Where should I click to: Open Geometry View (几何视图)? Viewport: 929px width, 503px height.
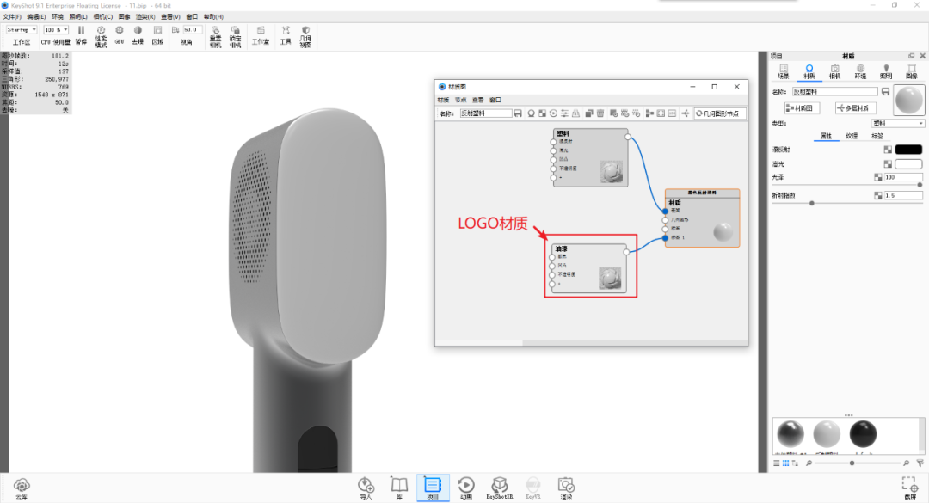tap(305, 36)
